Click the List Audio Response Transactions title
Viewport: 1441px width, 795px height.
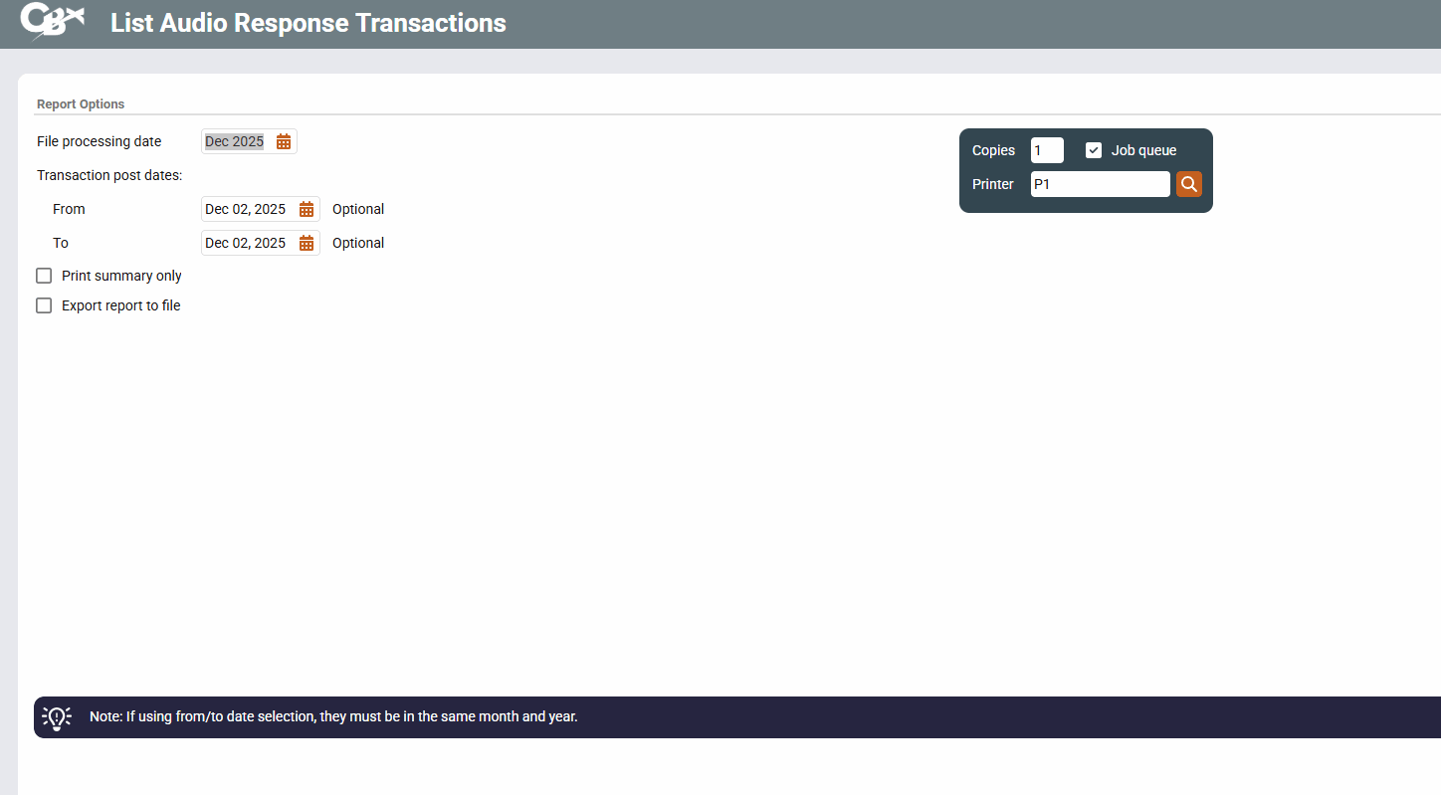308,23
